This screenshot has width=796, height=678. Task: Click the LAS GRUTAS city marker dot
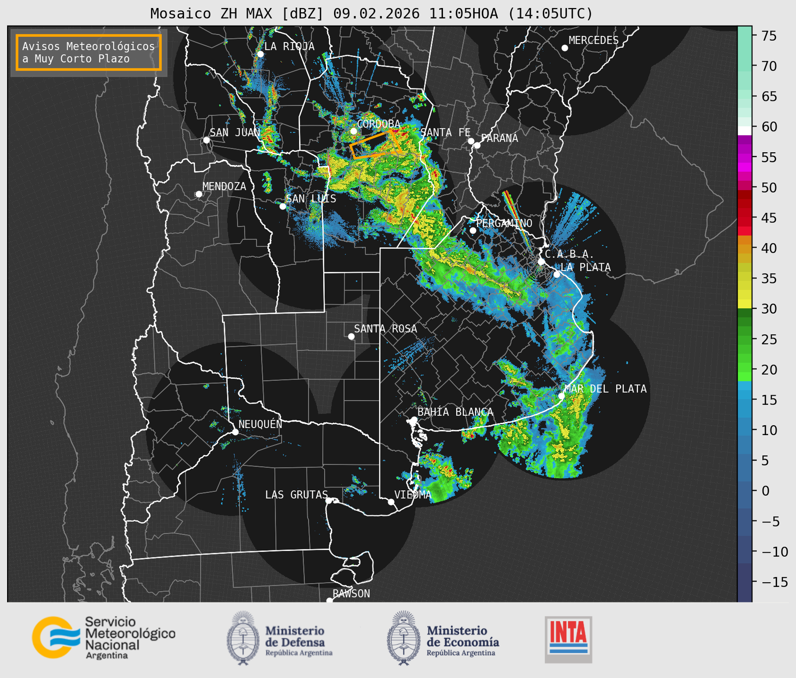click(329, 500)
